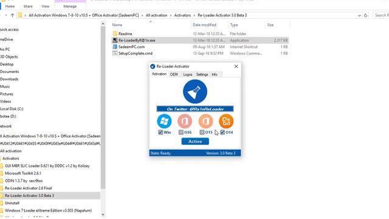Enable the O15 checkbox
This screenshot has width=389, height=219.
coord(202,133)
